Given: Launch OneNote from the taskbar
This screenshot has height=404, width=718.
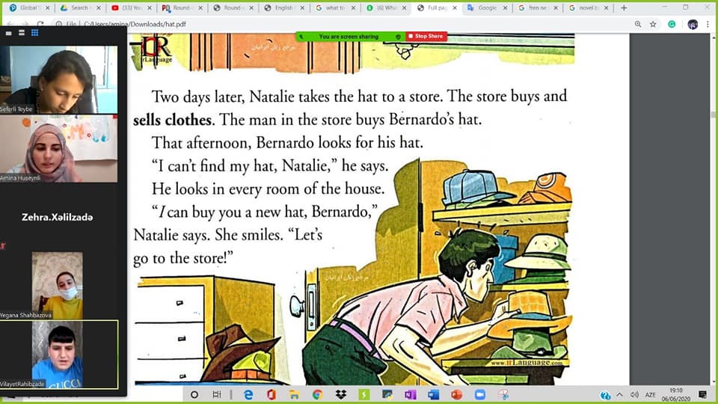Looking at the screenshot, I should [x=410, y=394].
